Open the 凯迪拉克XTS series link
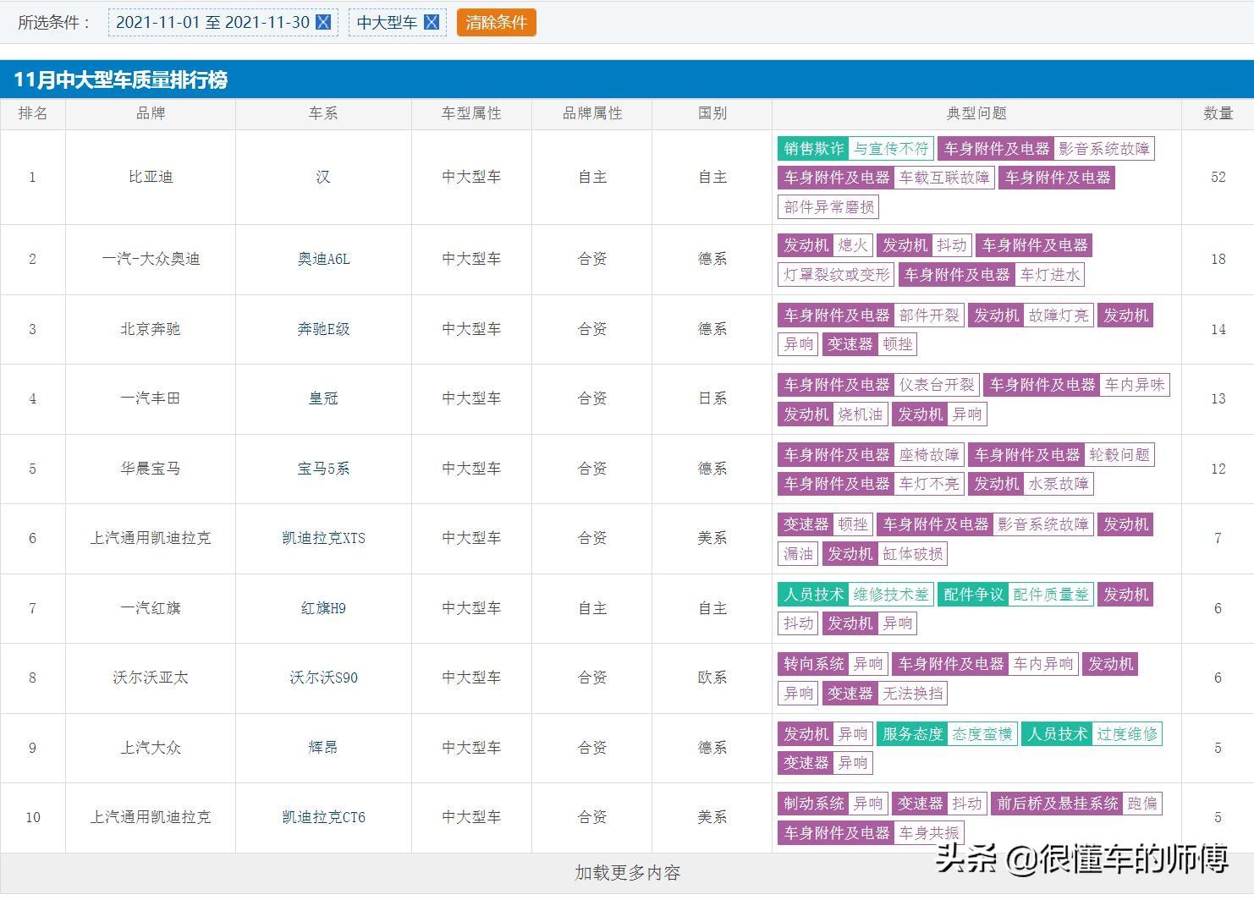Viewport: 1254px width, 900px height. [323, 538]
